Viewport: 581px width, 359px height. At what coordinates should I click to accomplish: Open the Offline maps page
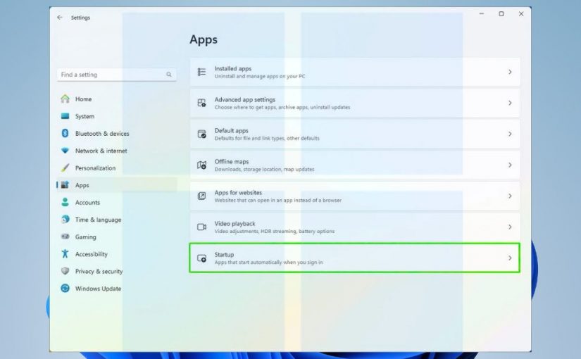(x=355, y=165)
